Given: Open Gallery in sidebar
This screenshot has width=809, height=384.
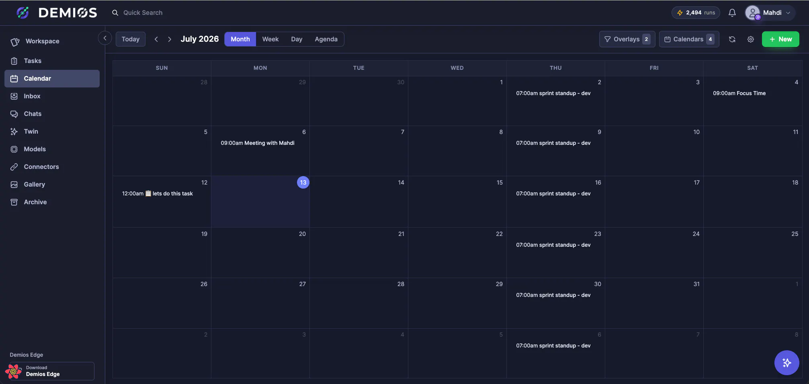Looking at the screenshot, I should (52, 185).
